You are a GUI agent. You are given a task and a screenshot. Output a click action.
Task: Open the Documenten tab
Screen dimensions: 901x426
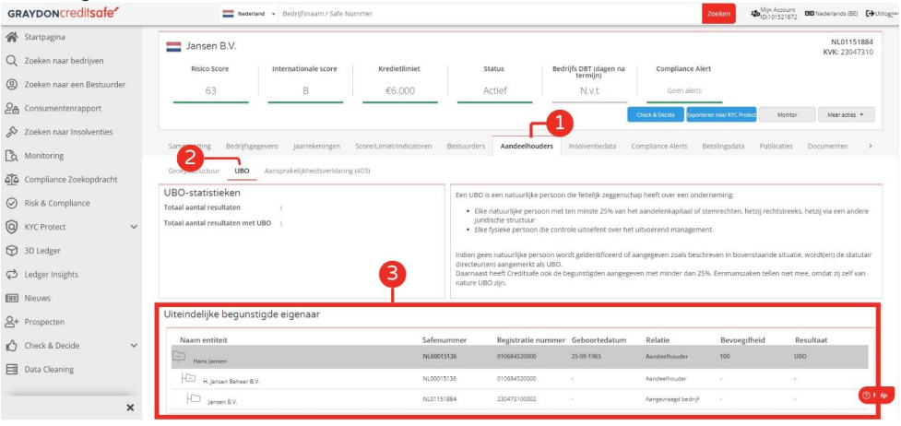point(827,146)
